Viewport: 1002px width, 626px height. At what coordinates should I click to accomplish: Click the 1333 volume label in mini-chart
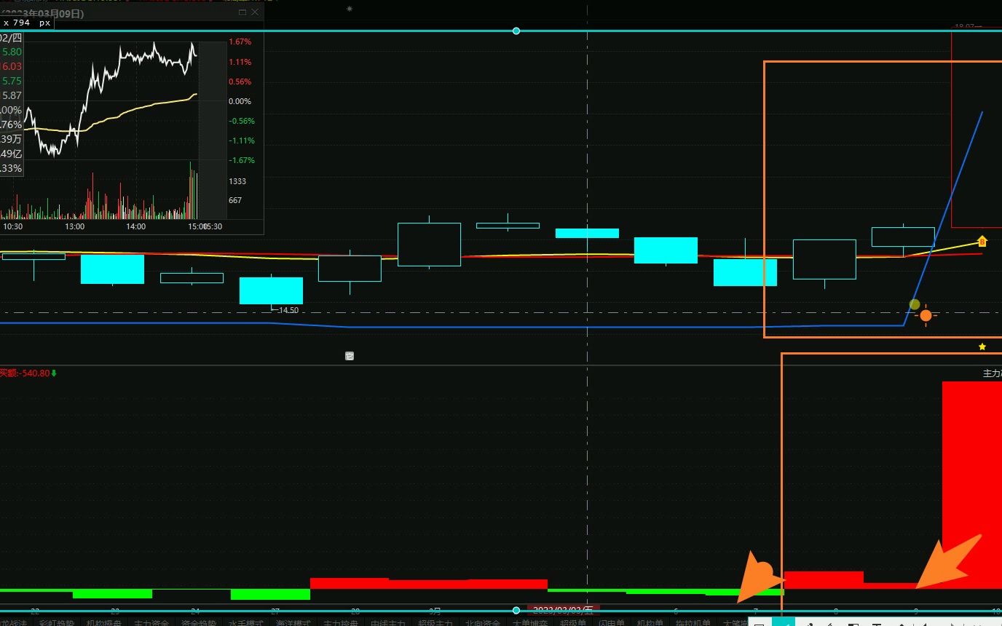tap(237, 181)
